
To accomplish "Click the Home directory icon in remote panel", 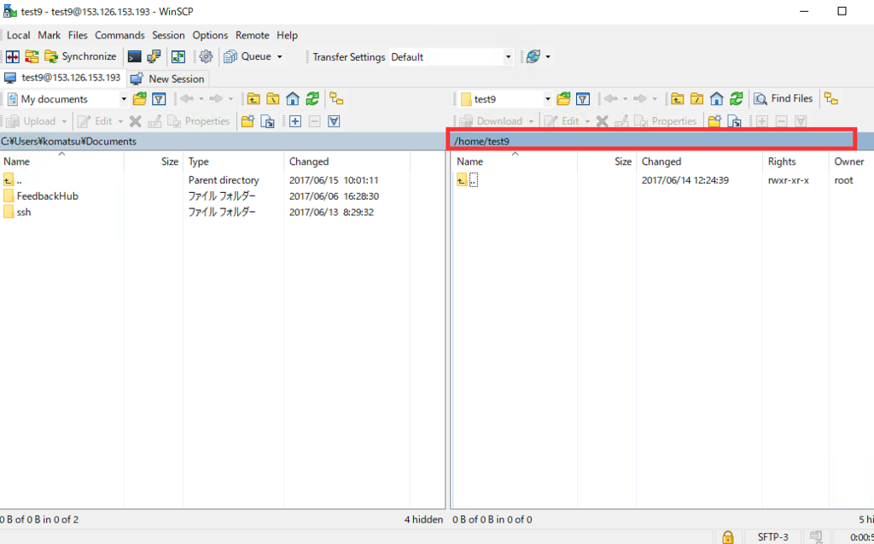I will click(x=717, y=99).
